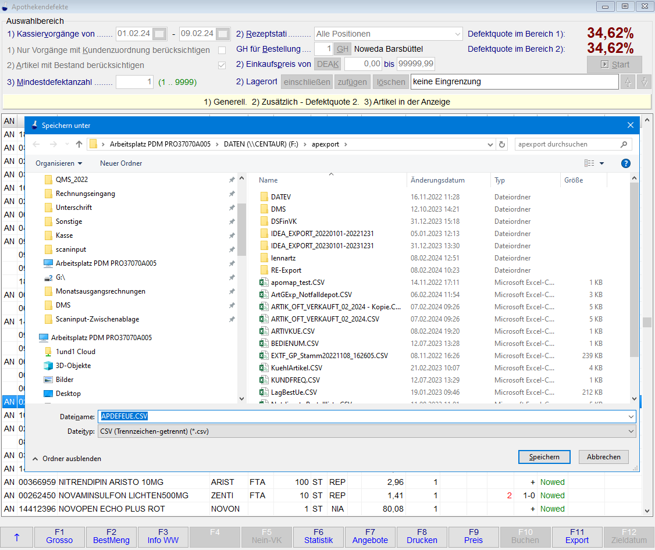Click the Up one level arrow icon

point(79,144)
